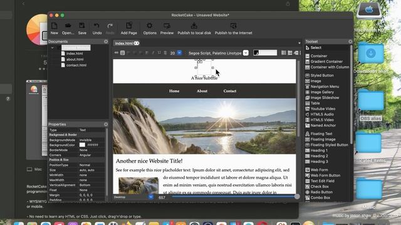Click the Contact navigation link

tap(230, 91)
